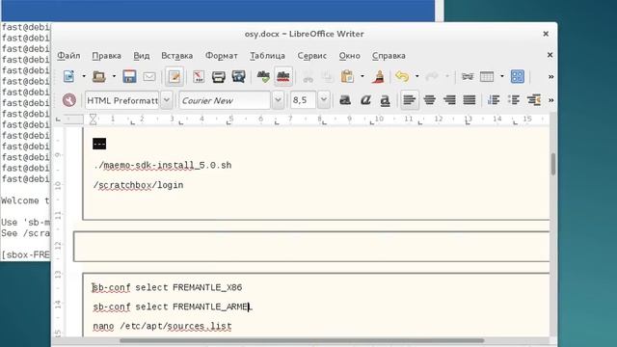Click the Copy icon
Viewport: 617px width, 347px height.
coord(328,76)
